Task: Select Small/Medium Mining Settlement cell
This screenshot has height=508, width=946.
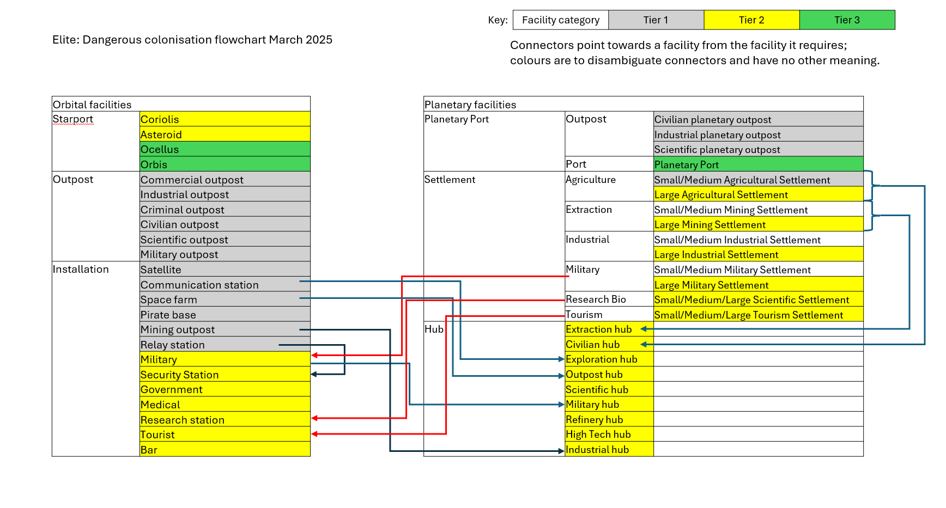Action: [759, 209]
